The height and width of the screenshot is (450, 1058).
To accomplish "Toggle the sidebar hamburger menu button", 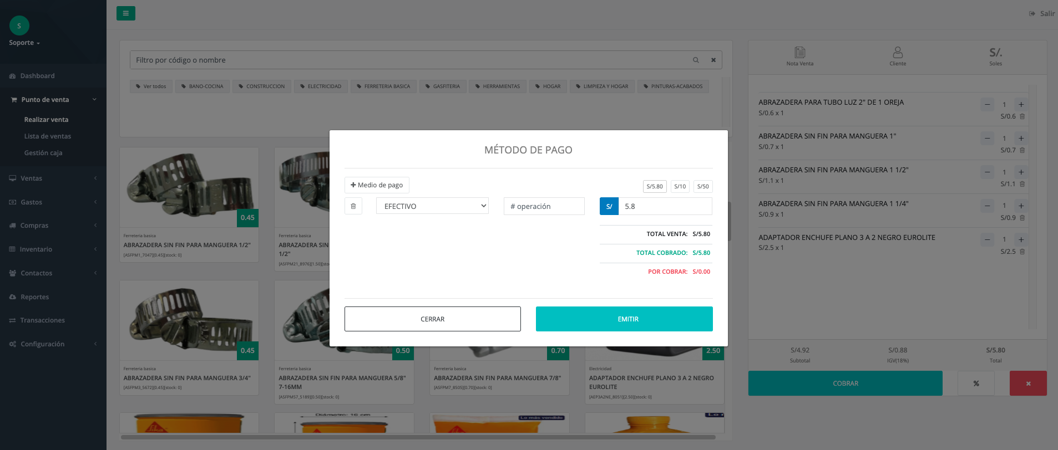I will [126, 13].
